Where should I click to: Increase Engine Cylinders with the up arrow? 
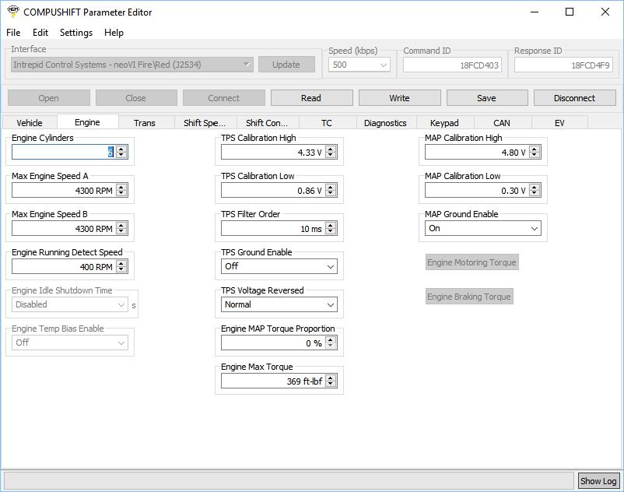pyautogui.click(x=121, y=149)
